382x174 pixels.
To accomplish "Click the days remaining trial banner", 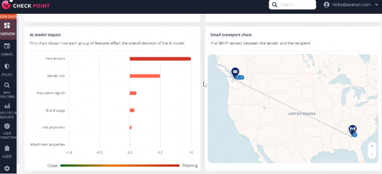I will (8, 17).
